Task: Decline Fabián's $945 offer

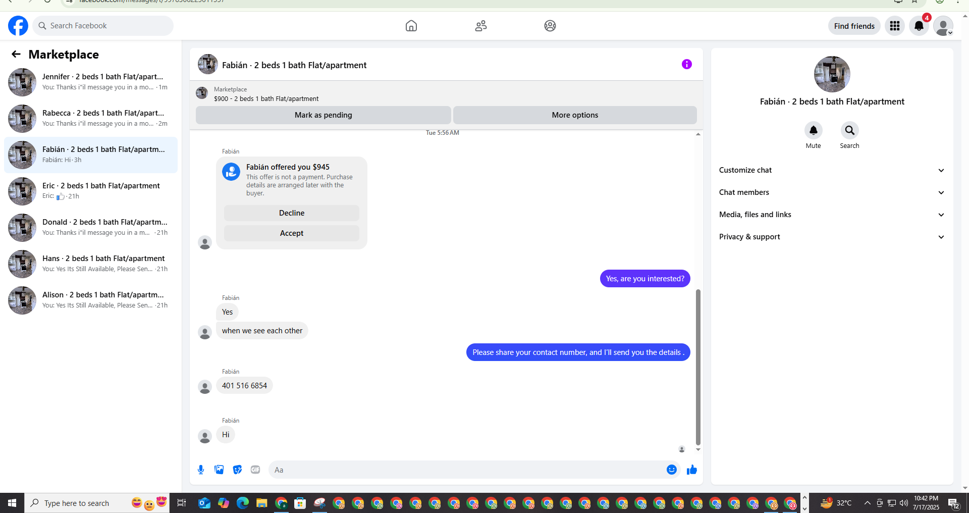Action: click(x=292, y=213)
